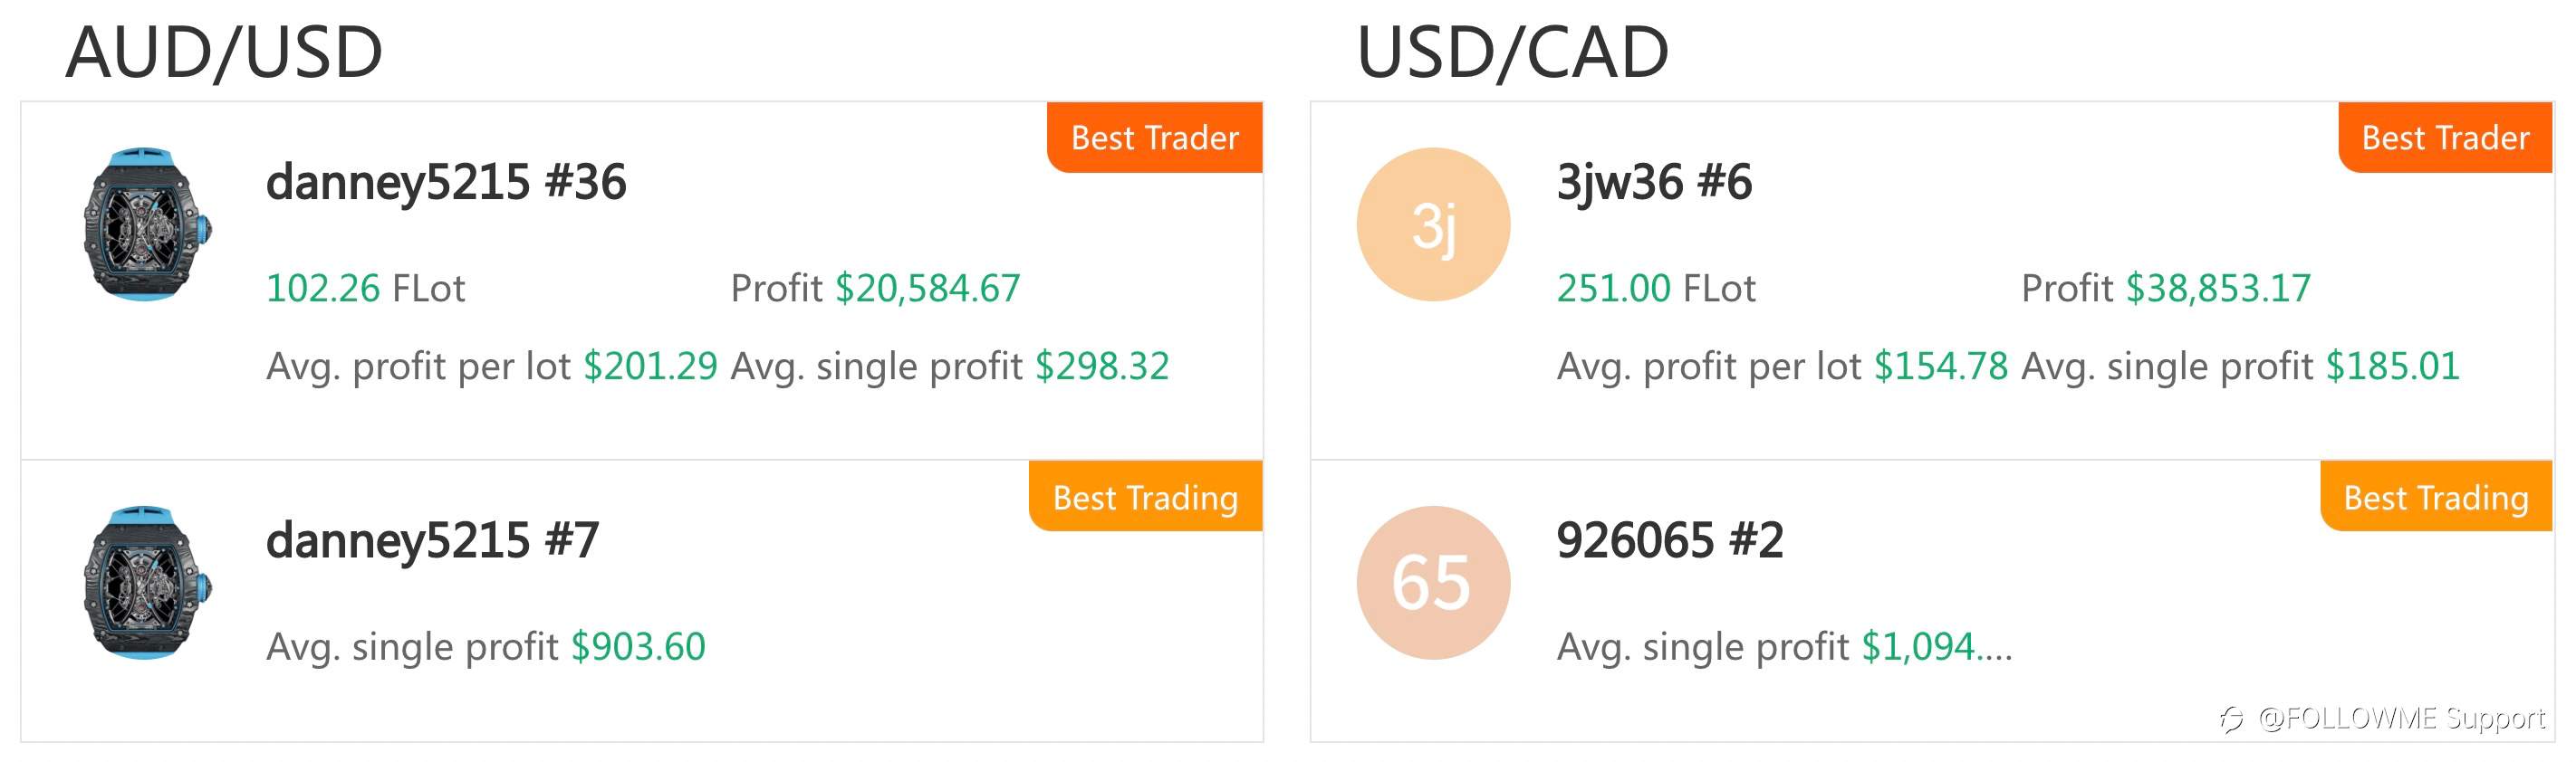This screenshot has height=762, width=2576.
Task: Click truncated avg. single profit $1,094....
Action: (1936, 647)
